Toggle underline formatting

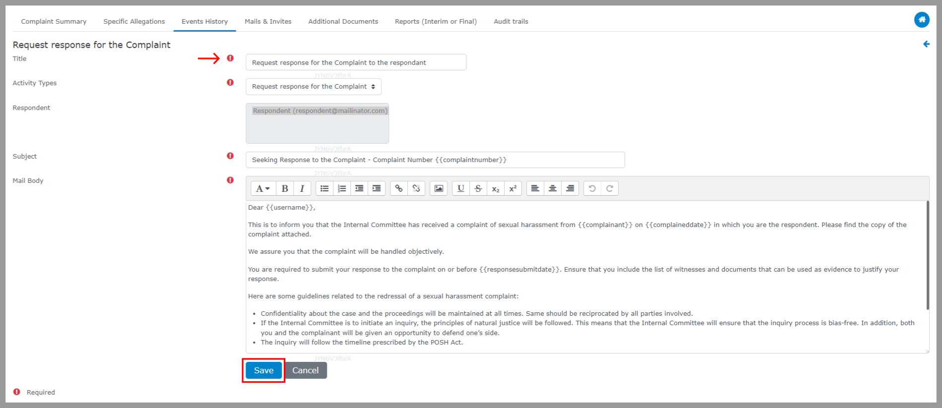coord(460,188)
